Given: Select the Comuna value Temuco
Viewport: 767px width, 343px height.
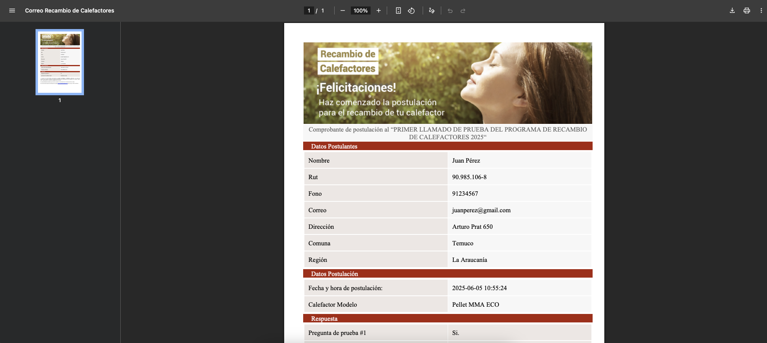Looking at the screenshot, I should tap(463, 243).
